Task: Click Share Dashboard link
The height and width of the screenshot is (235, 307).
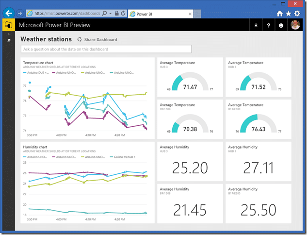Action: pos(101,40)
